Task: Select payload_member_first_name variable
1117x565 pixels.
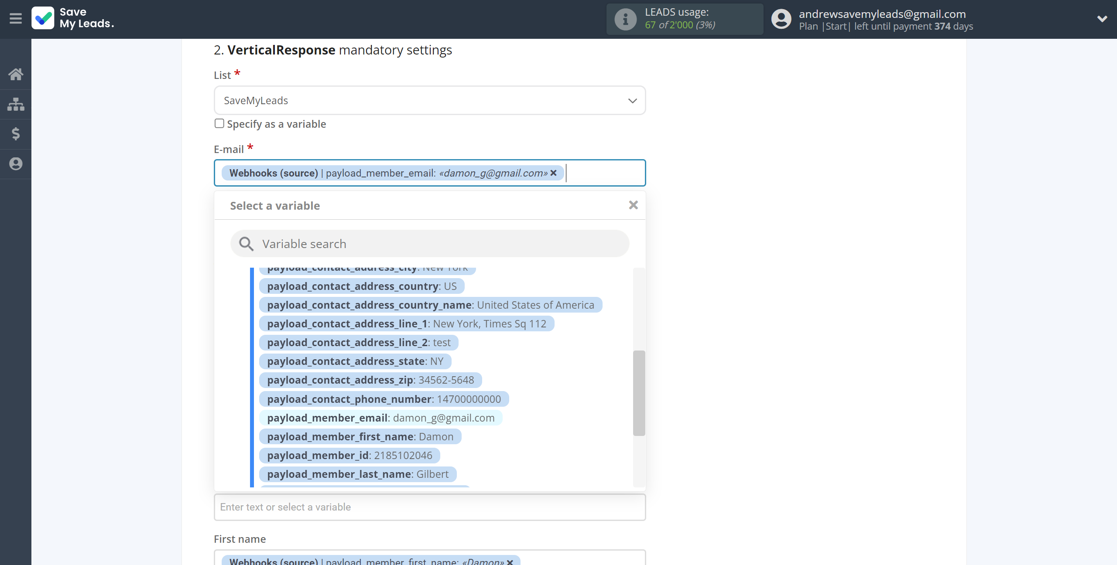Action: click(x=360, y=437)
